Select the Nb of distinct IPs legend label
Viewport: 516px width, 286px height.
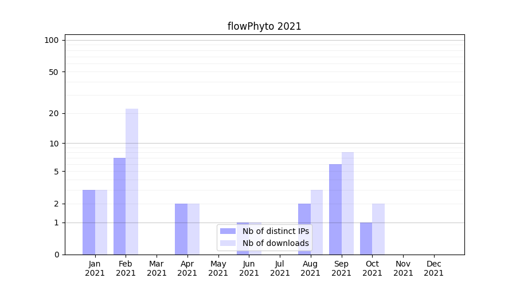(x=275, y=231)
